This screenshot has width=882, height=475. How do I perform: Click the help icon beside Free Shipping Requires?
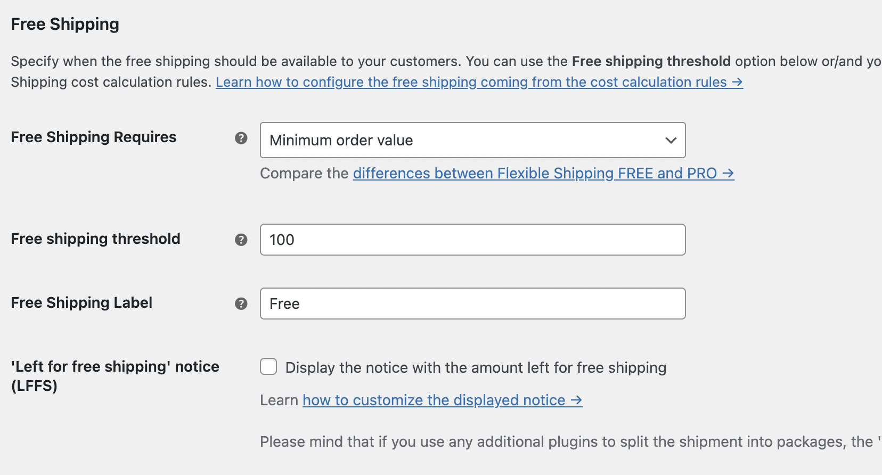(x=241, y=138)
